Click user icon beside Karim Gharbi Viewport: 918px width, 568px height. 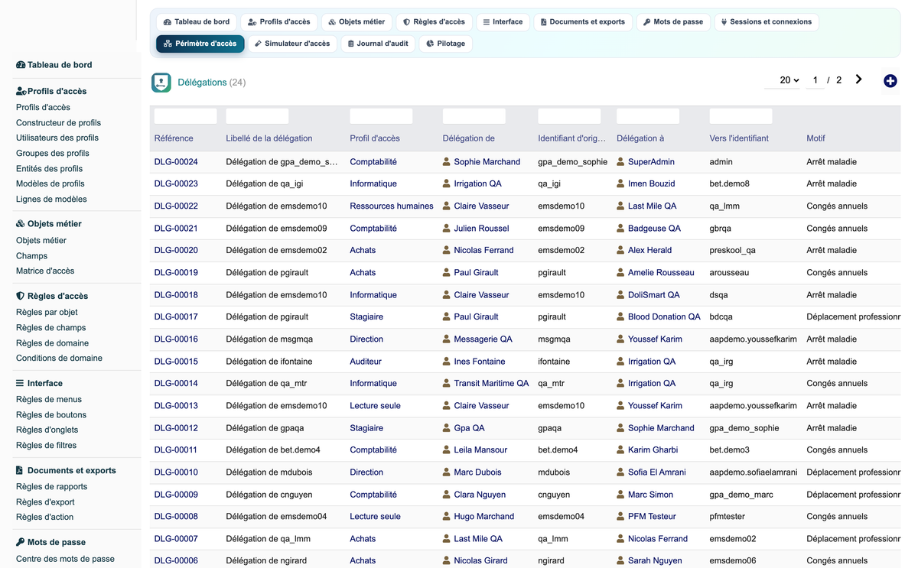point(621,450)
